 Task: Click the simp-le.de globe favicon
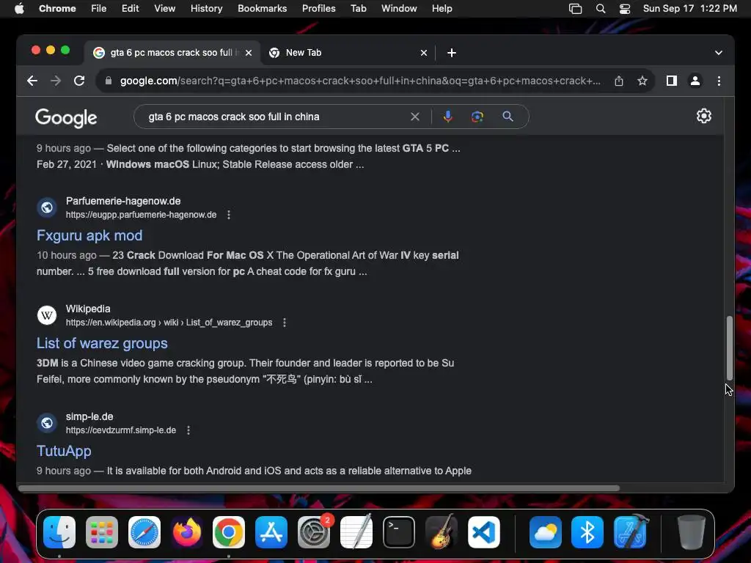point(47,423)
